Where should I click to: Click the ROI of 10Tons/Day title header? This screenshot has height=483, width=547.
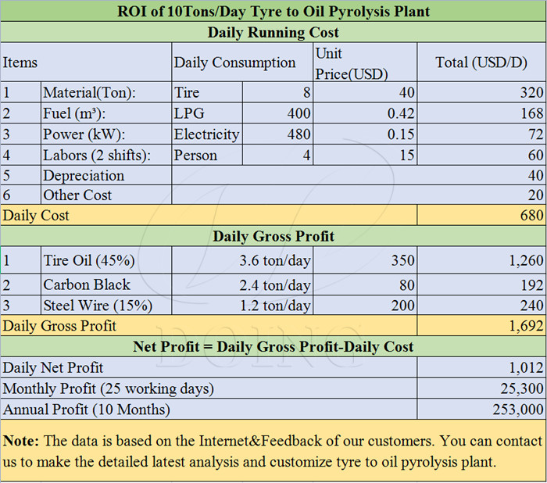(x=273, y=12)
